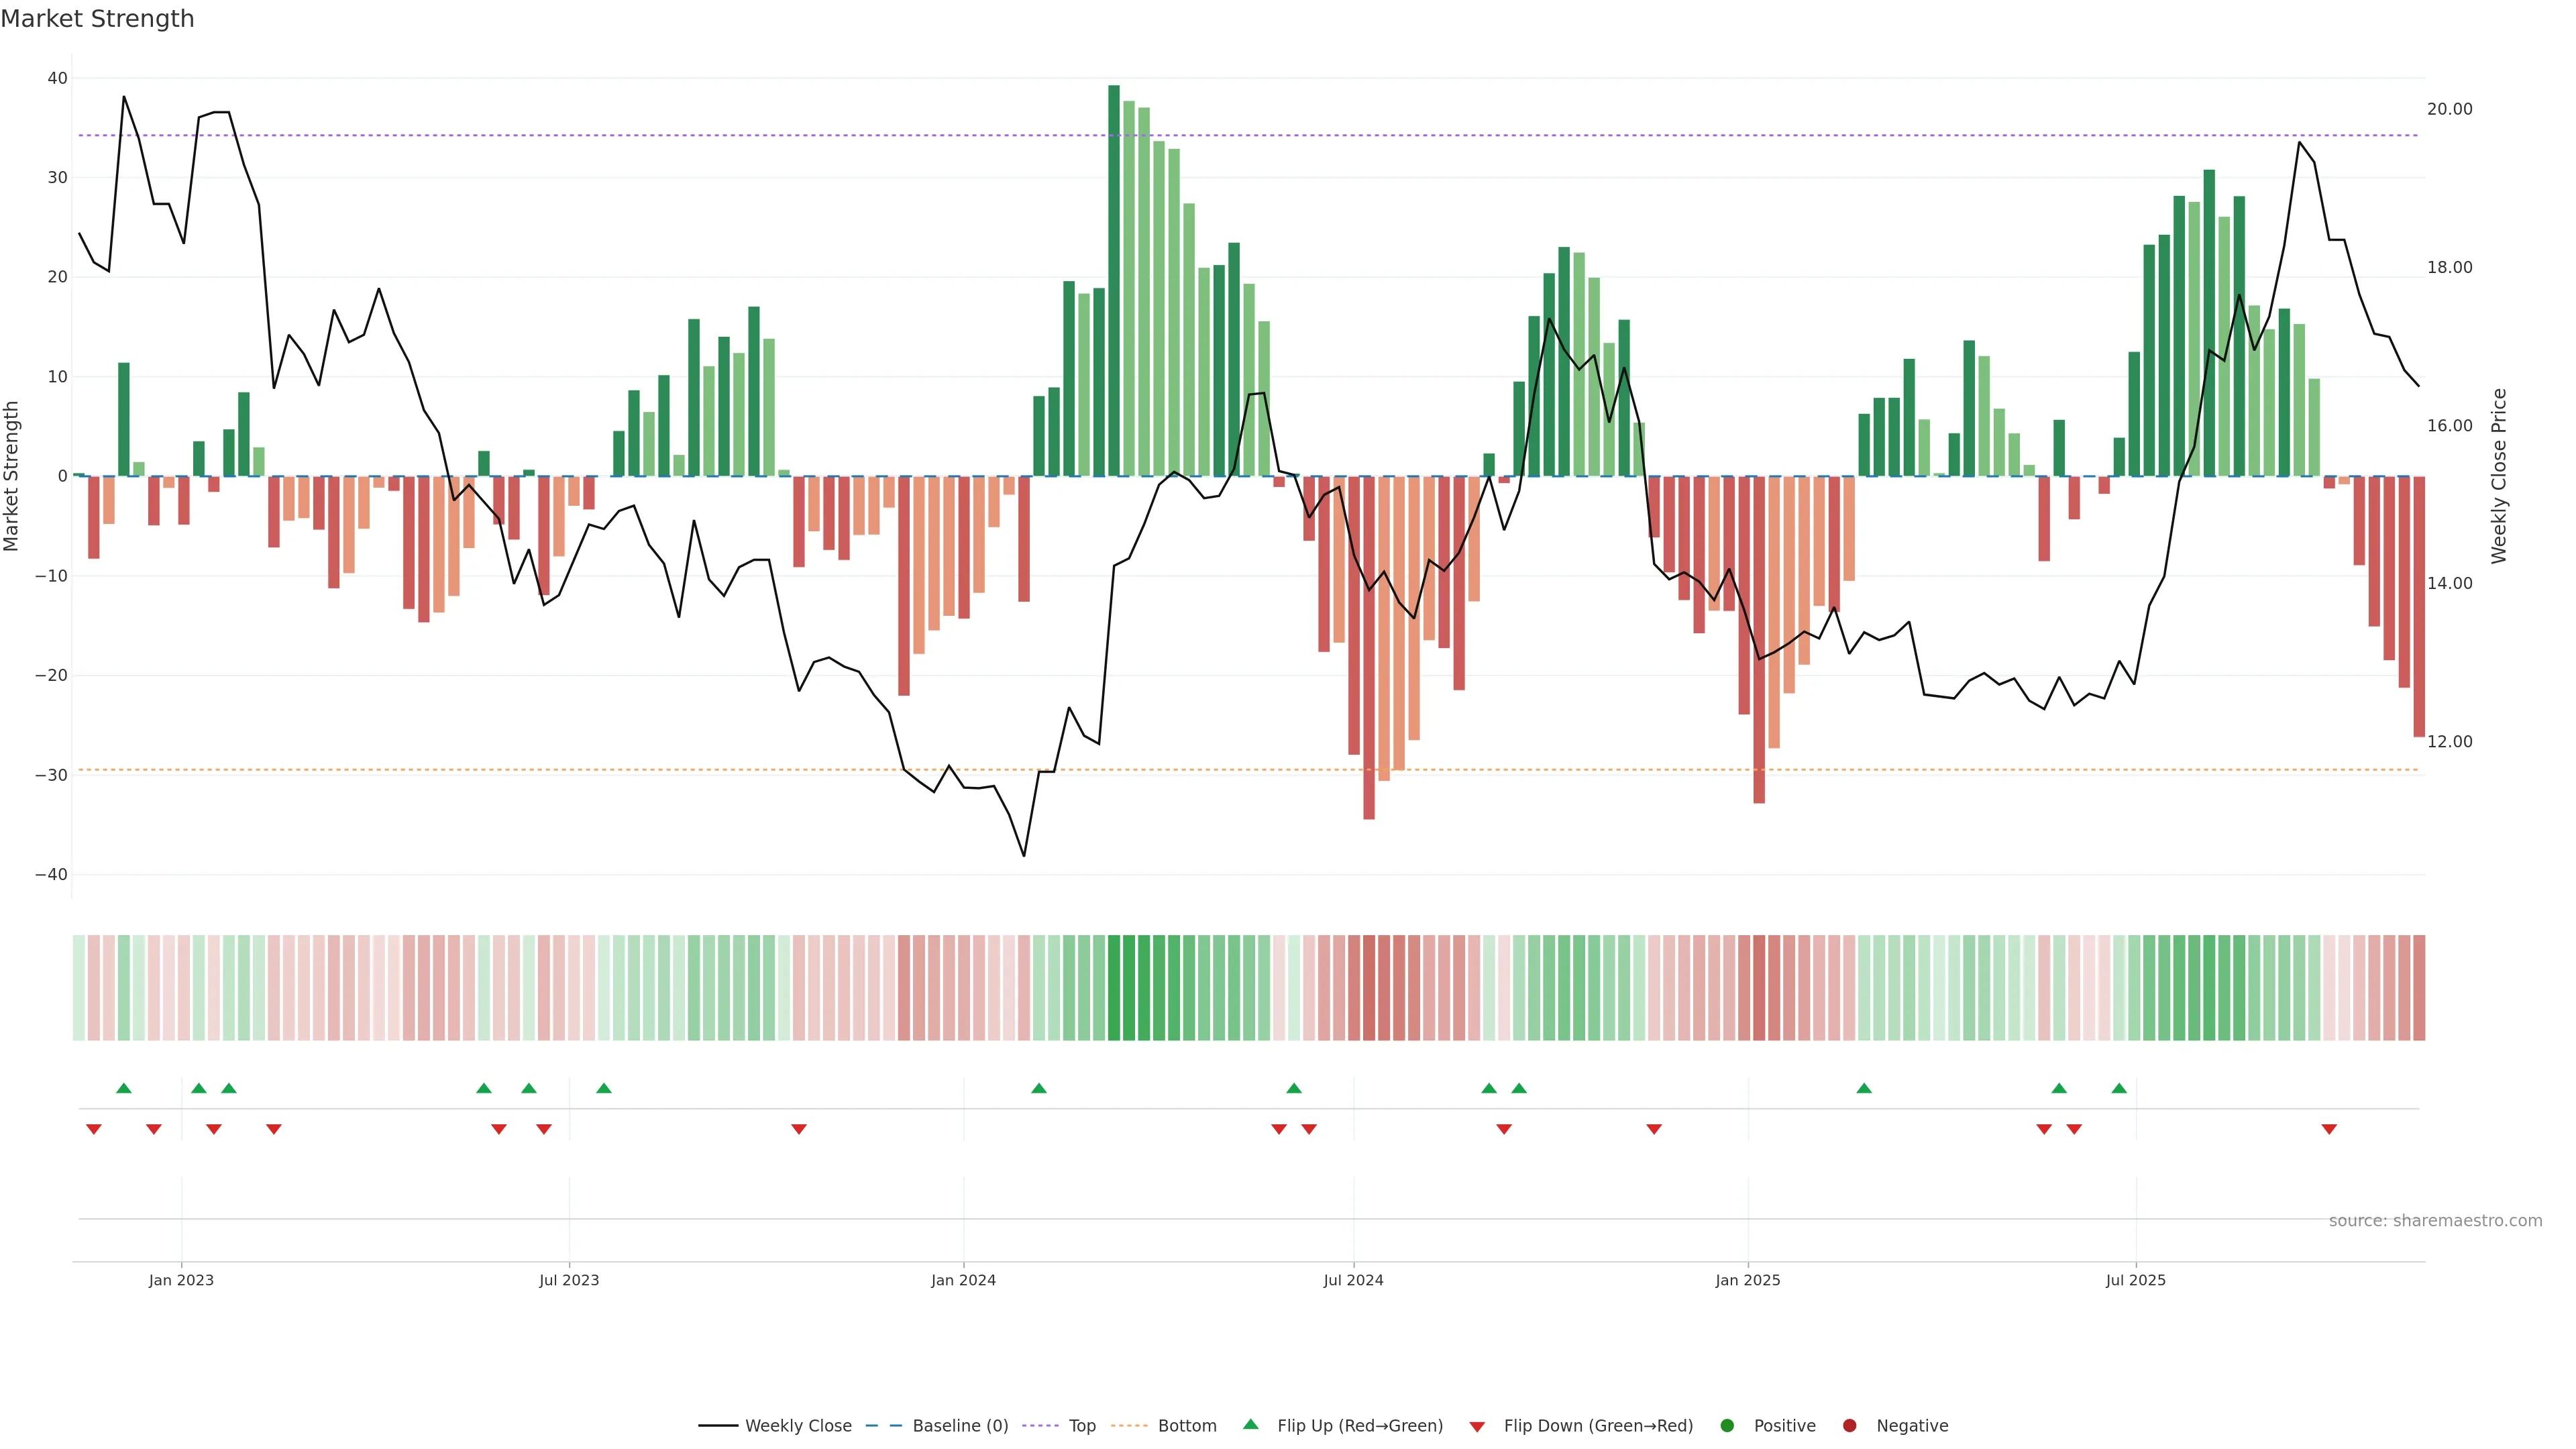This screenshot has width=2576, height=1449.
Task: Click the leftmost green flip-up triangle marker
Action: click(x=124, y=1088)
